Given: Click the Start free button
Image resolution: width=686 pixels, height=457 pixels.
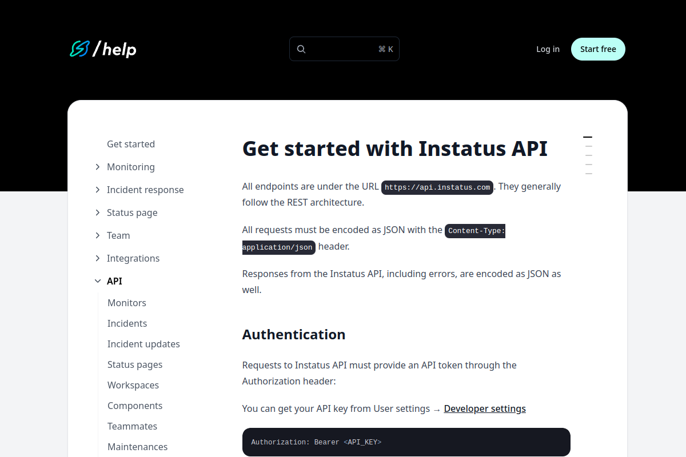Looking at the screenshot, I should click(598, 49).
